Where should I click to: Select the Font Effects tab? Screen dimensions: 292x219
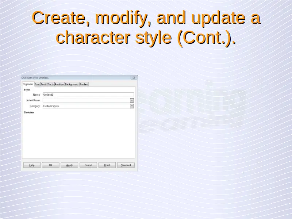click(47, 84)
